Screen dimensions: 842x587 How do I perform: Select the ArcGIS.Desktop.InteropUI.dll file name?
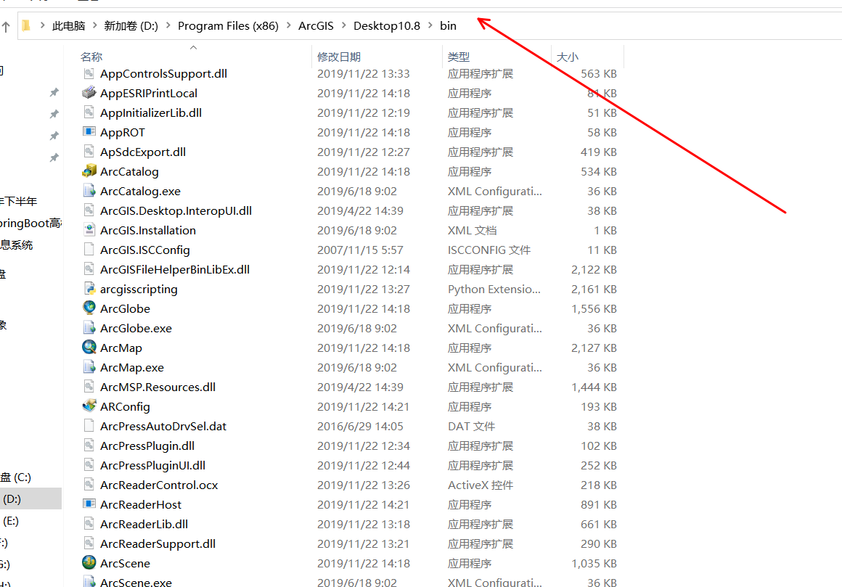[x=176, y=210]
